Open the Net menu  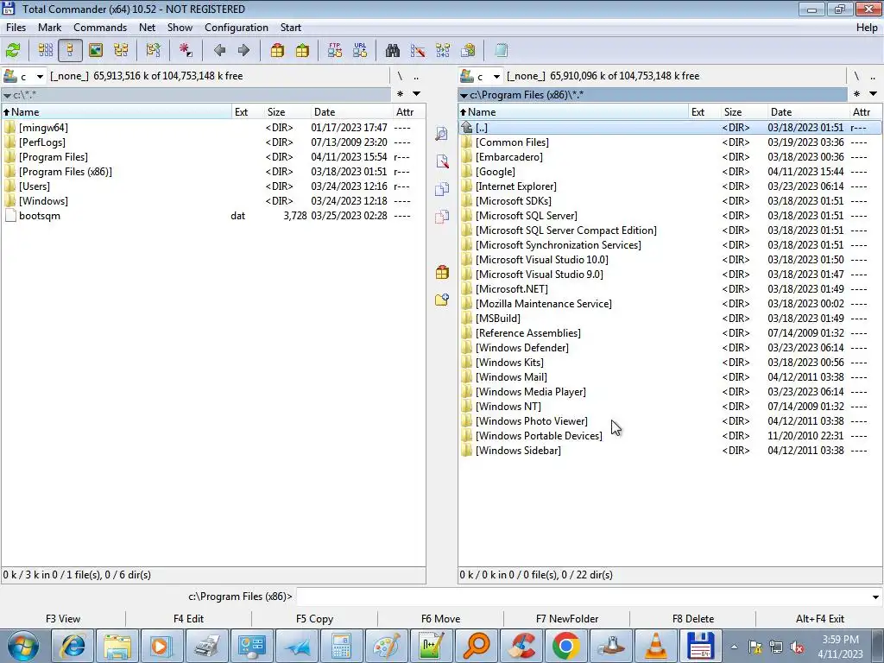point(147,27)
